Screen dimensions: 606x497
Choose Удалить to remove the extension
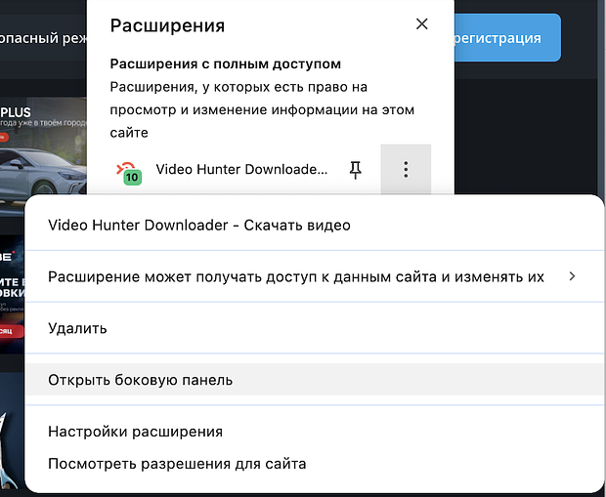click(x=78, y=328)
